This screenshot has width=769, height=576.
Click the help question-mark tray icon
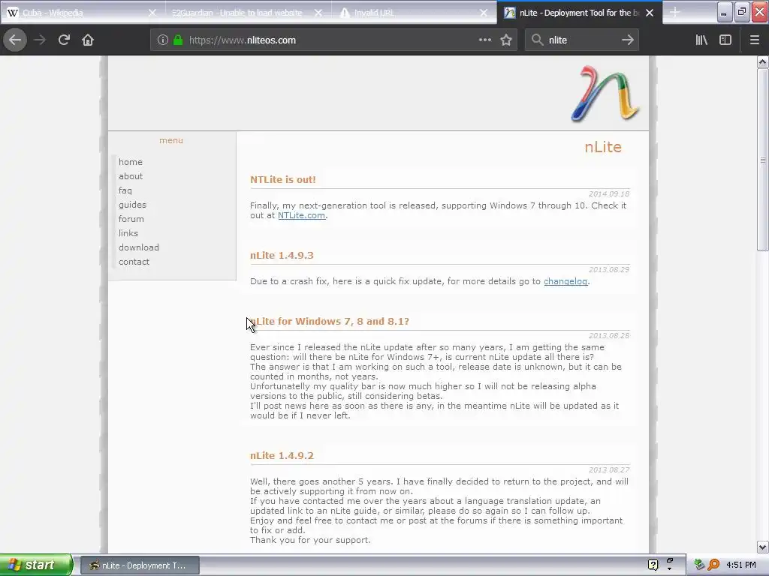click(x=653, y=565)
